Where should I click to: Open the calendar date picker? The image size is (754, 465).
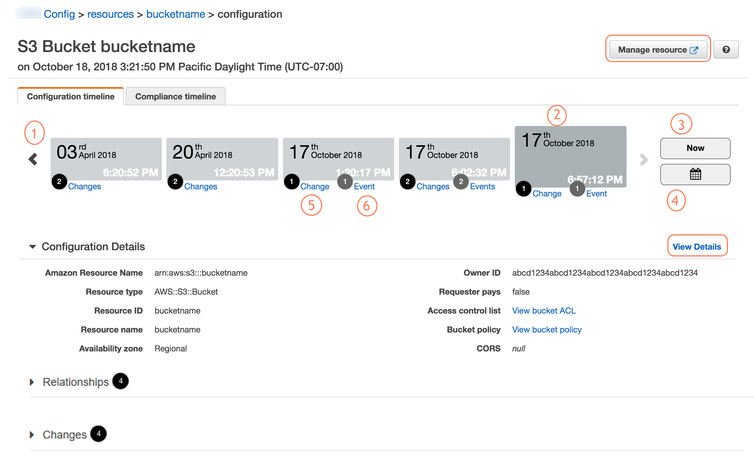(695, 175)
